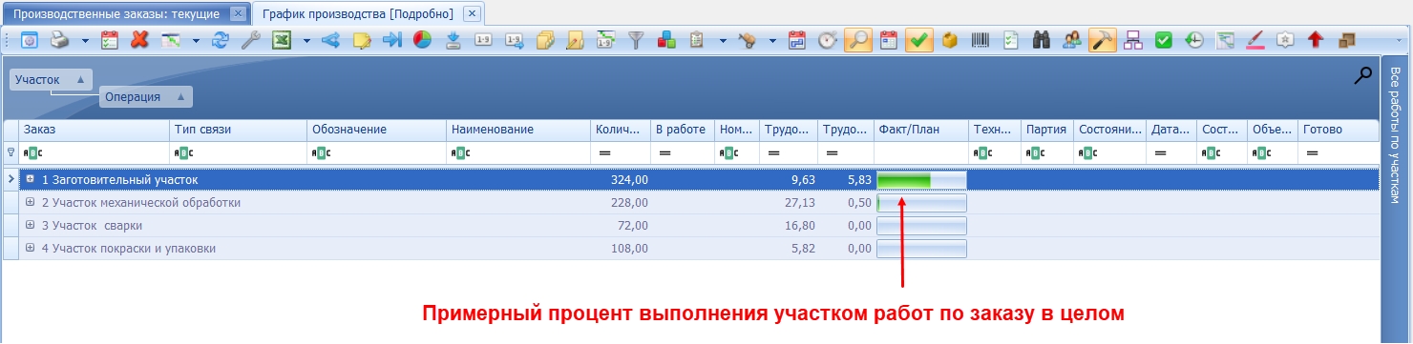Screen dimensions: 1413x344
Task: Sort by the Заказ column header
Action: point(95,130)
